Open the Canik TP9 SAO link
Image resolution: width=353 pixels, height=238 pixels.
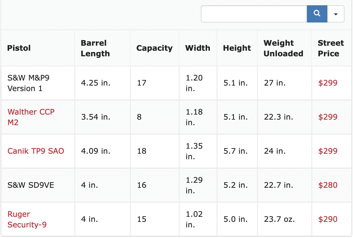click(36, 151)
